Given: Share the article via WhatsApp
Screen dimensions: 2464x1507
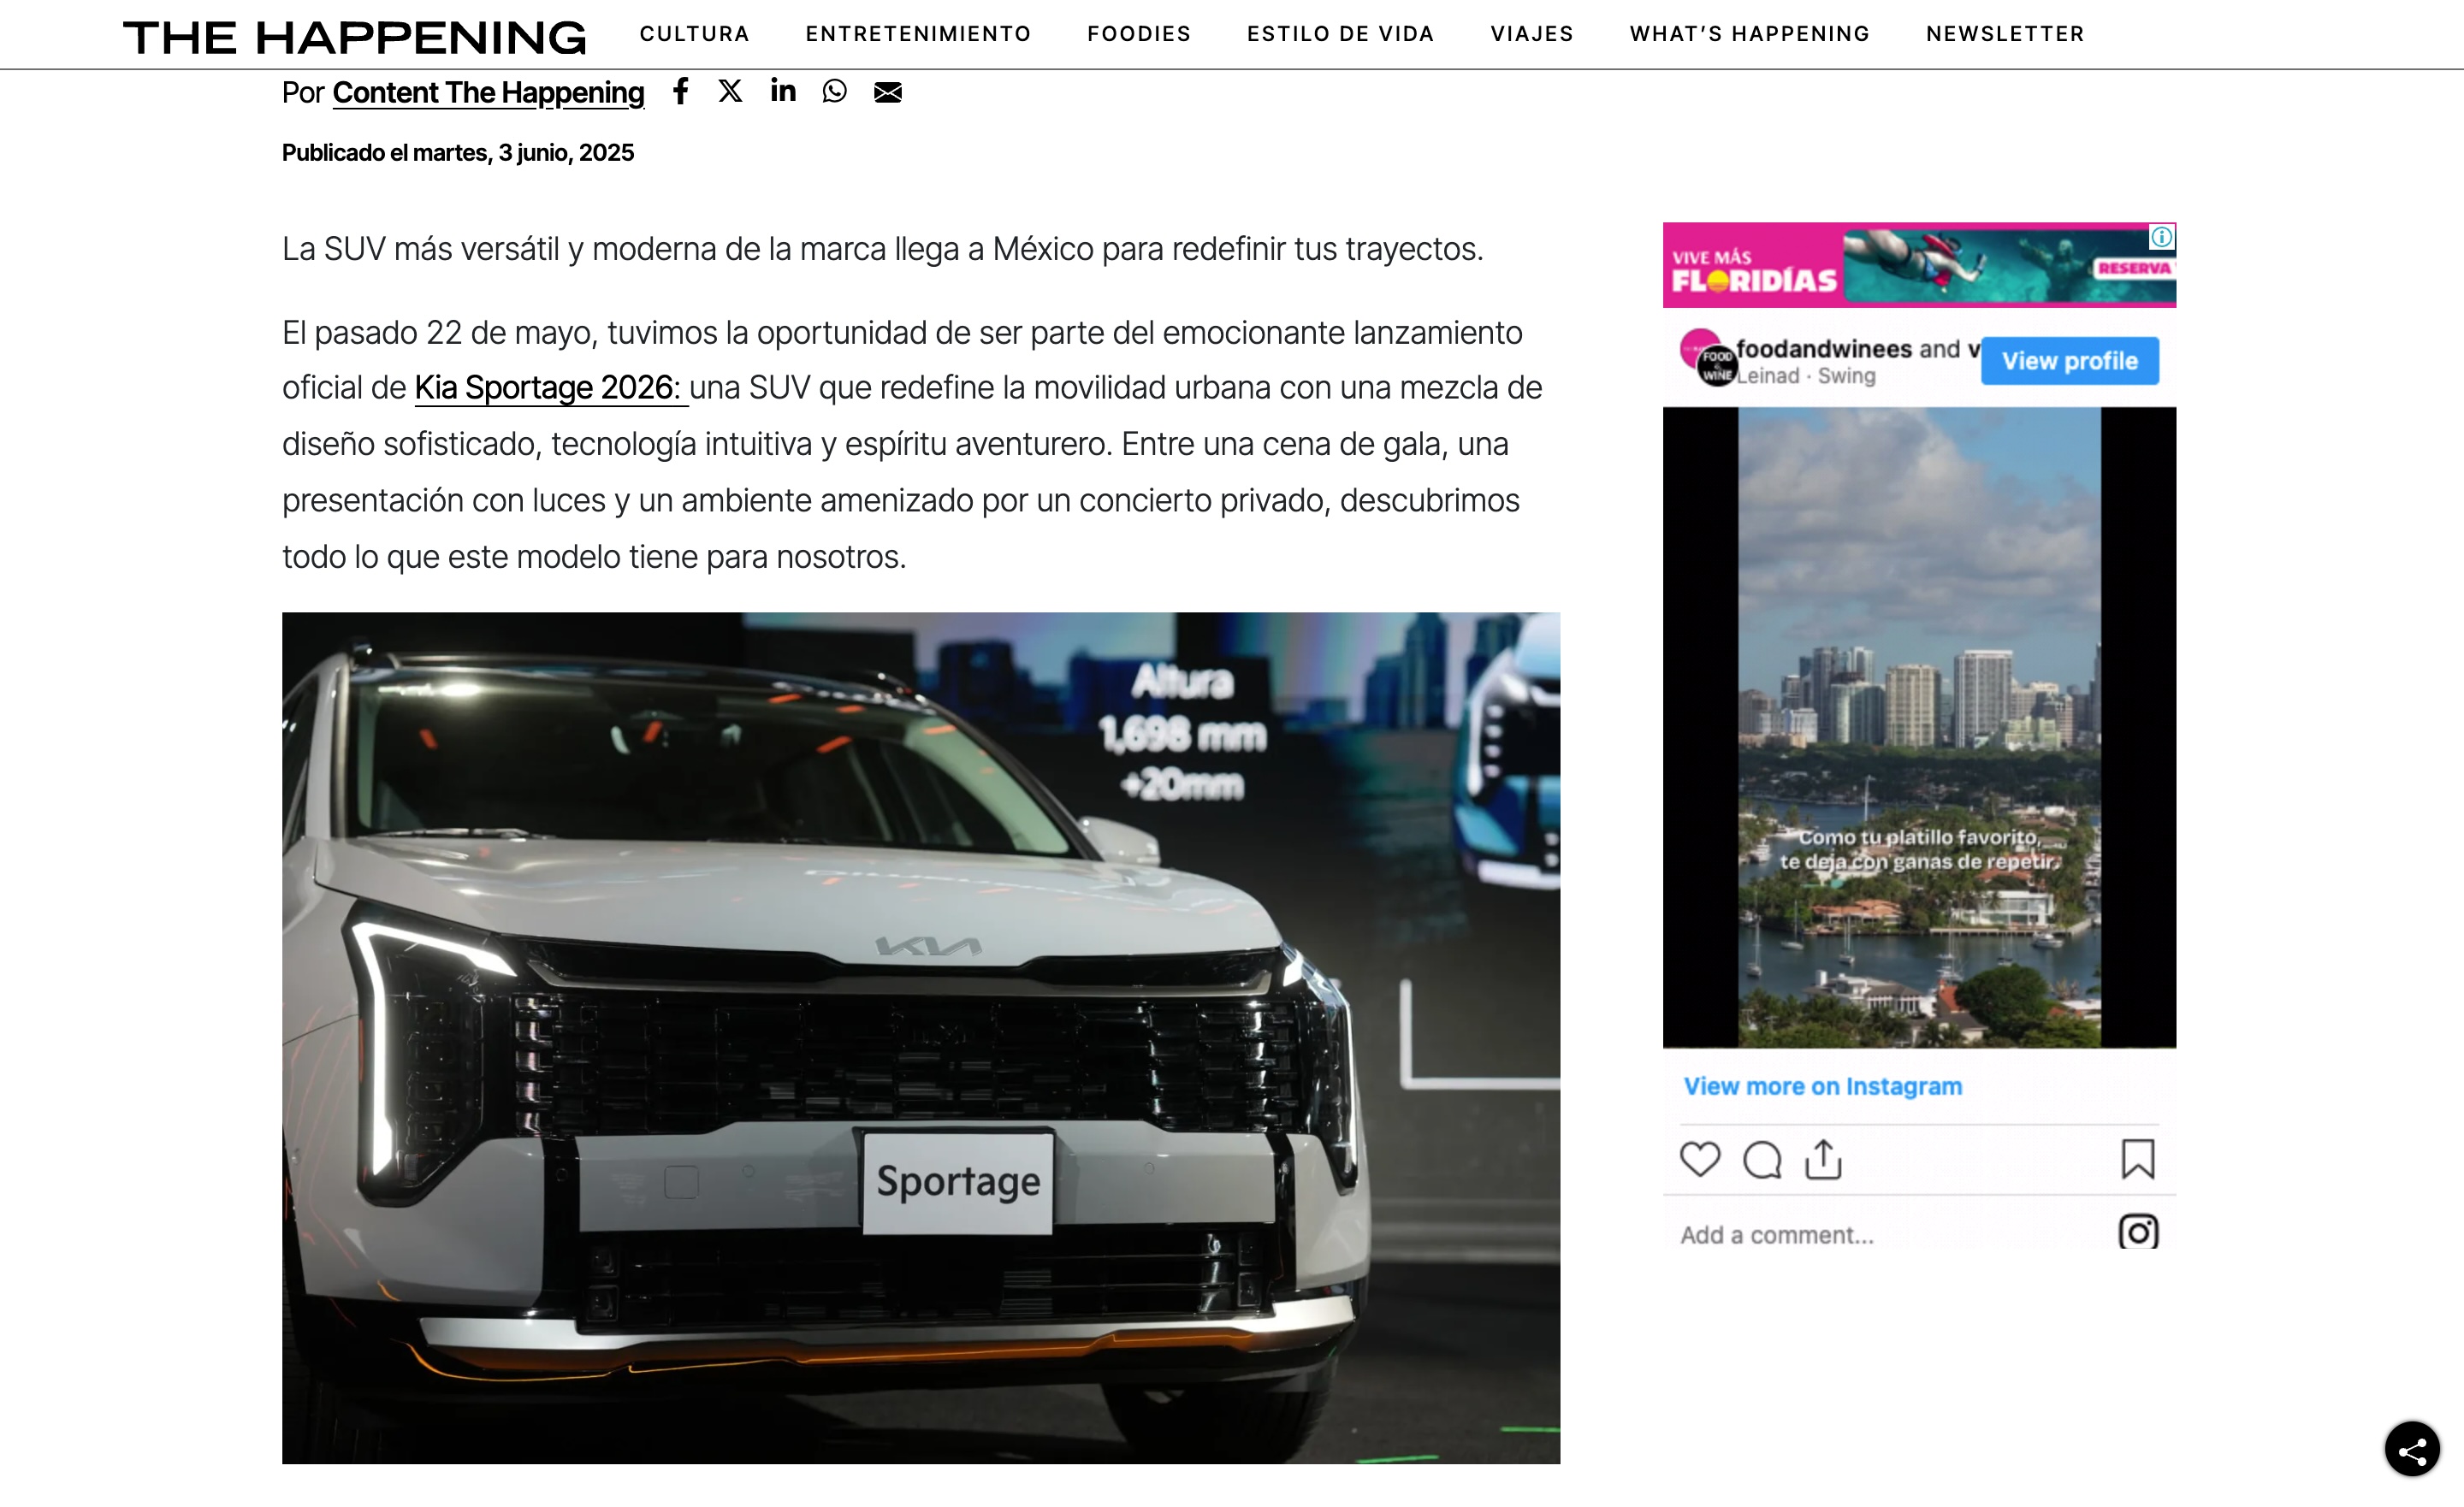Looking at the screenshot, I should pyautogui.click(x=834, y=92).
